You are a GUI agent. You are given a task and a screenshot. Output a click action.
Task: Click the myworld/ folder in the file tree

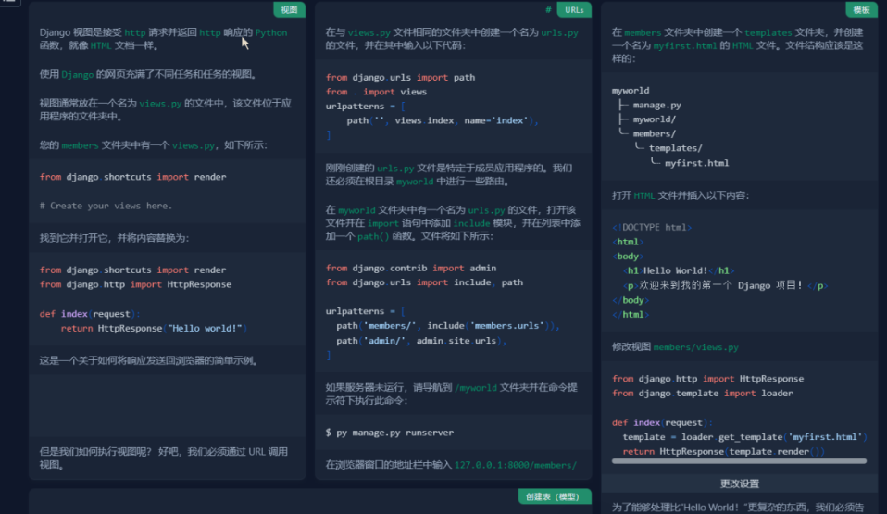coord(654,119)
